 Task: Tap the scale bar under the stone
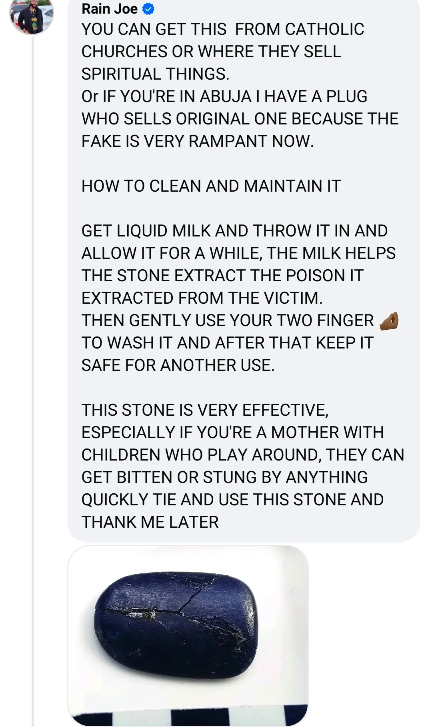(x=188, y=717)
